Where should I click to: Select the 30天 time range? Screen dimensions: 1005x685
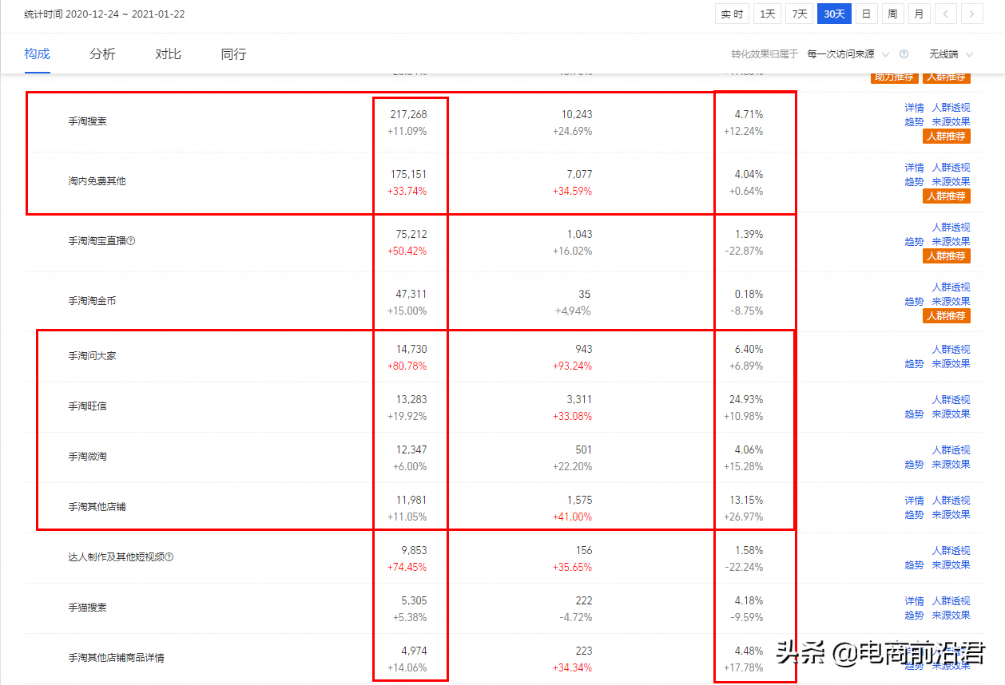(834, 14)
